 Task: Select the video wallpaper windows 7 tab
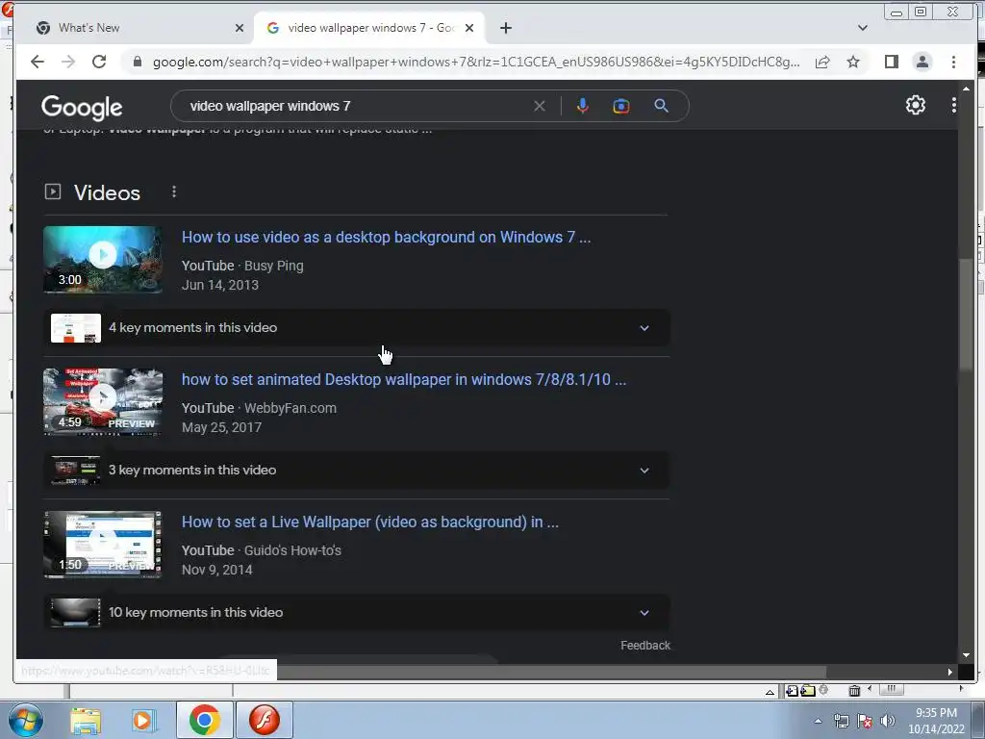(369, 28)
